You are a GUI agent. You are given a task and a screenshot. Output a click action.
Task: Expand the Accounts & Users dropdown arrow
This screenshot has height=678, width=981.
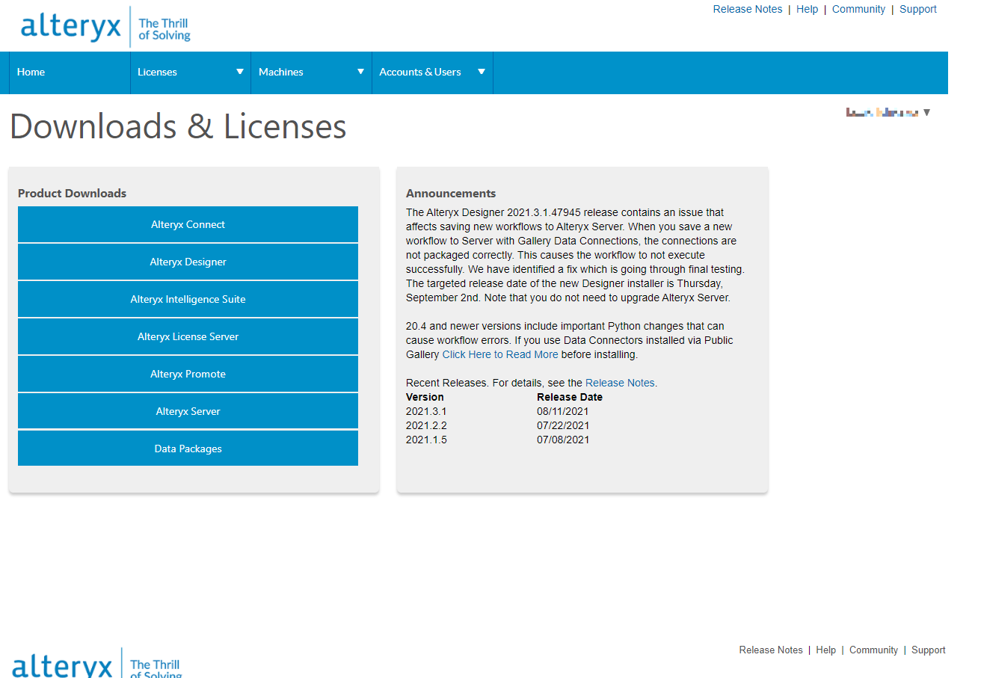click(x=482, y=72)
